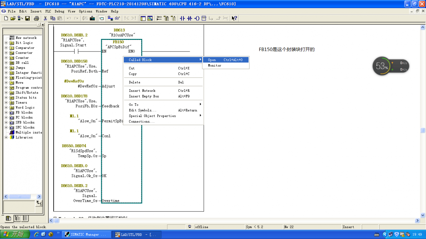Screen dimensions: 426x239
Task: Click the Monitor glasses icon
Action: coord(117,18)
